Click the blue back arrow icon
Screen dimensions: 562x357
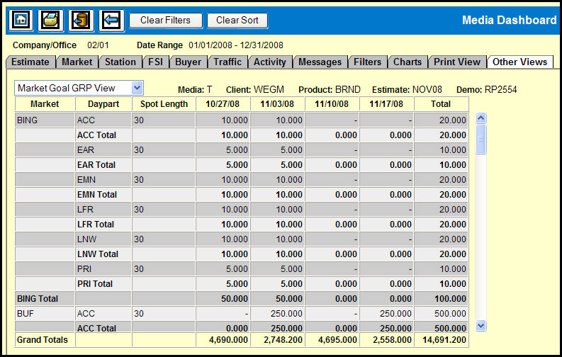point(111,20)
